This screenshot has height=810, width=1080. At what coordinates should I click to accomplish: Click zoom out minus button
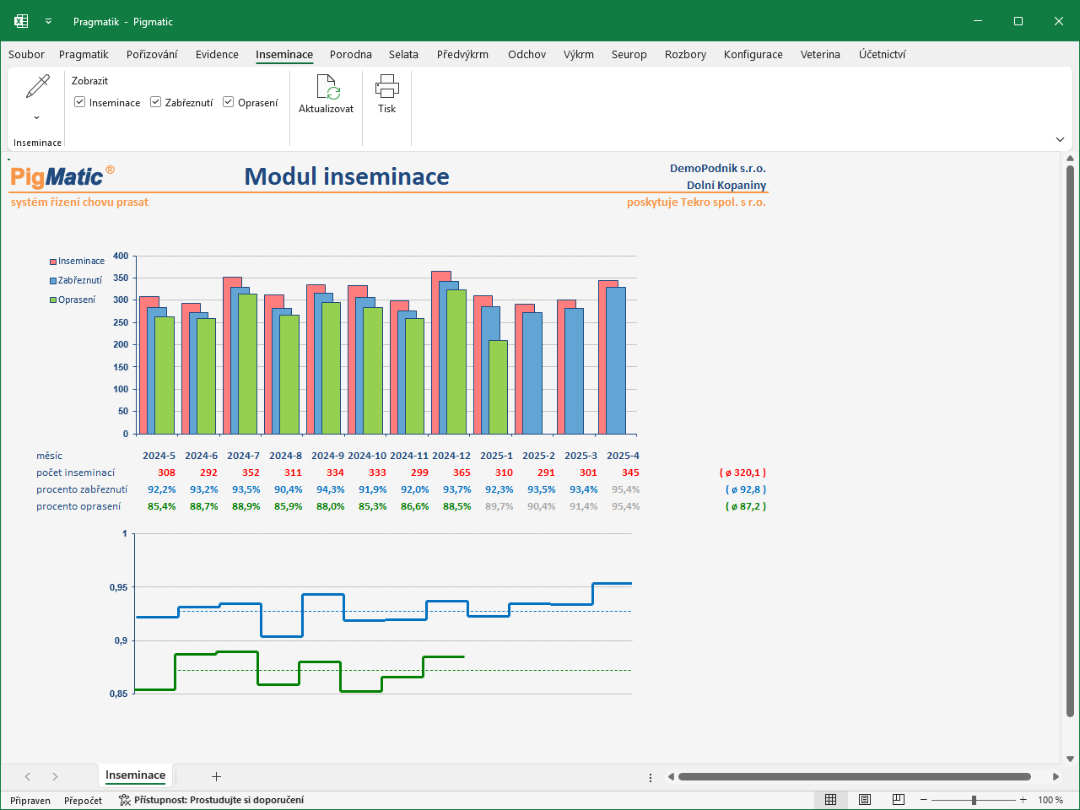point(924,800)
